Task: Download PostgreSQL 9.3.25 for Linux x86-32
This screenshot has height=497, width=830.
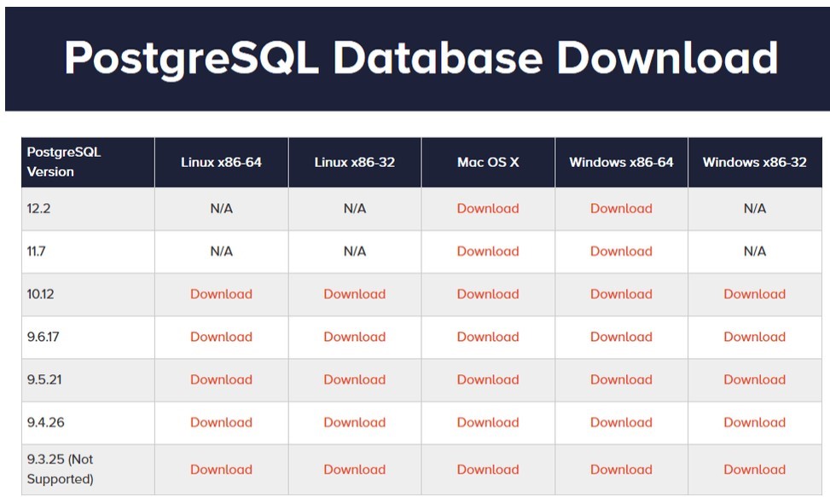Action: 355,470
